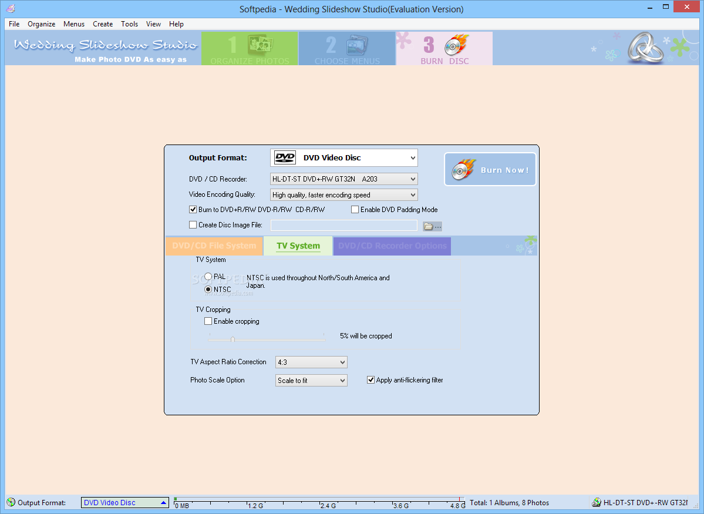The image size is (704, 514).
Task: Expand Photo Scale Option dropdown
Action: [x=311, y=381]
